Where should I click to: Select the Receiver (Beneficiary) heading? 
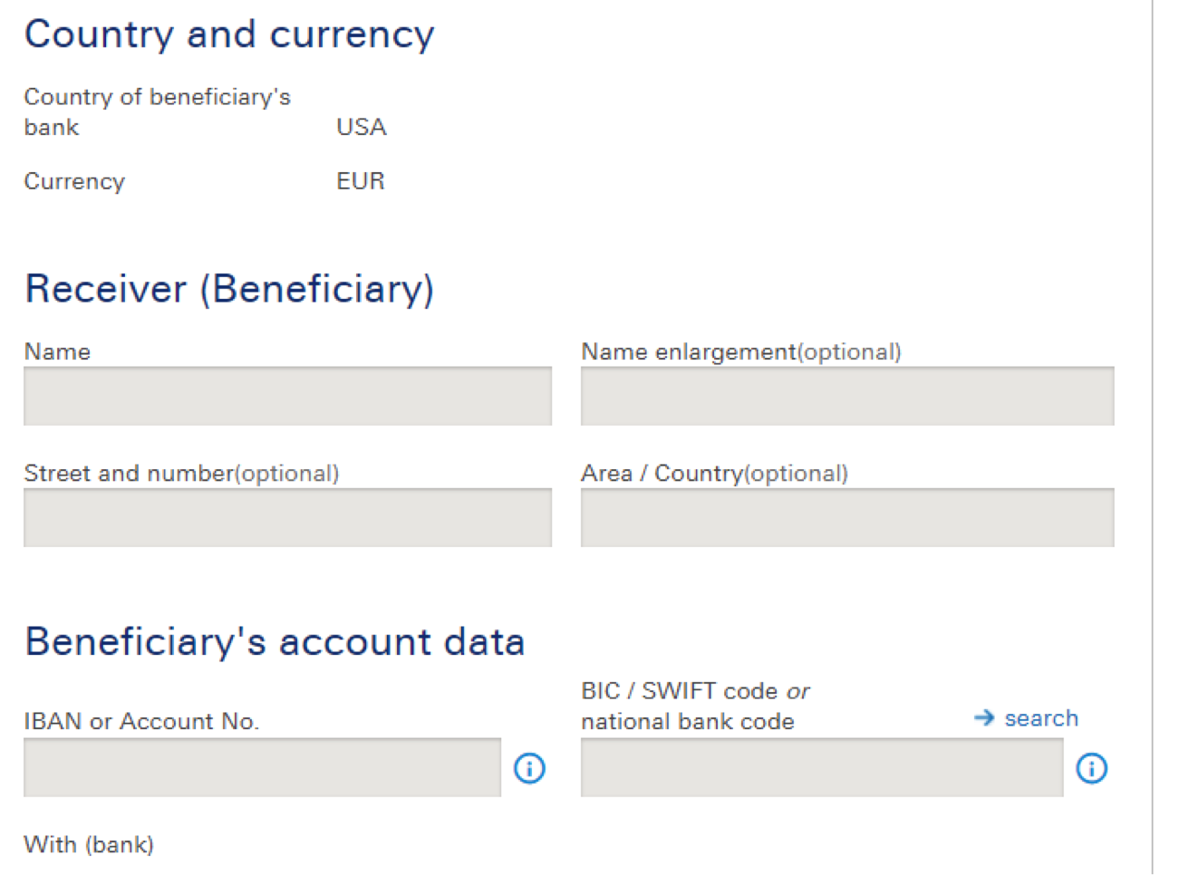click(230, 289)
